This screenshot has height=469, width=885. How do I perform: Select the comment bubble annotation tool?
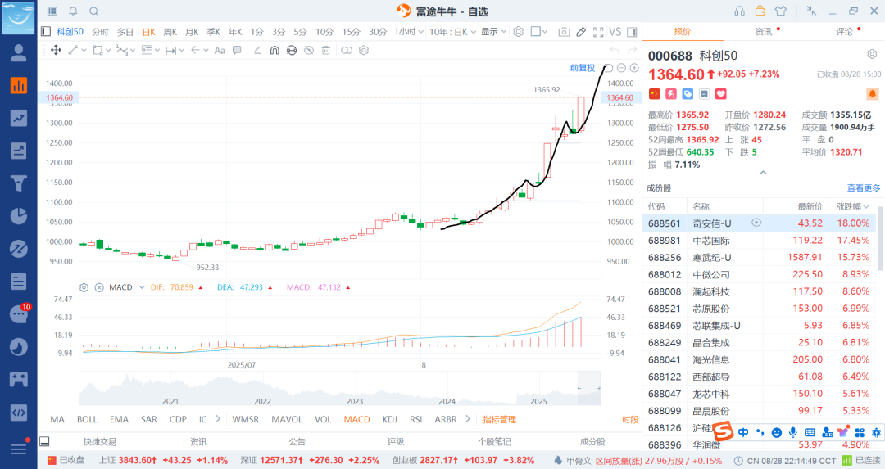pyautogui.click(x=237, y=50)
